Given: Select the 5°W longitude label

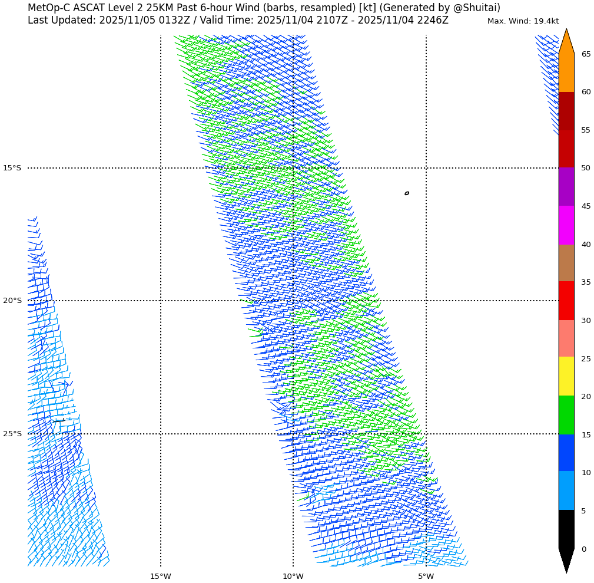Looking at the screenshot, I should click(x=426, y=576).
